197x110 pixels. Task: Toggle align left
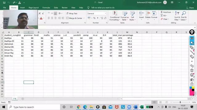click(x=49, y=18)
